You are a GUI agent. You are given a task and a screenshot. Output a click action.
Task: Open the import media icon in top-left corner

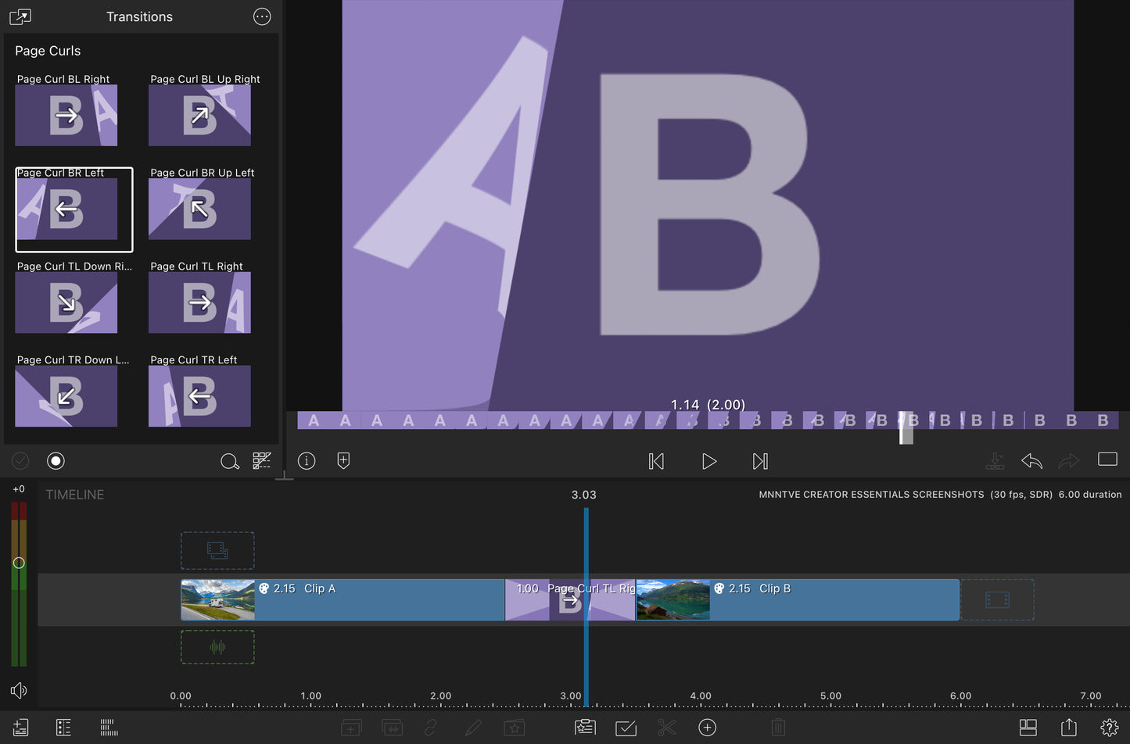[20, 17]
